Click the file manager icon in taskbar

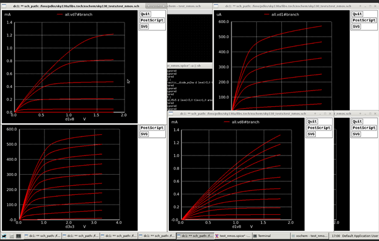12,236
